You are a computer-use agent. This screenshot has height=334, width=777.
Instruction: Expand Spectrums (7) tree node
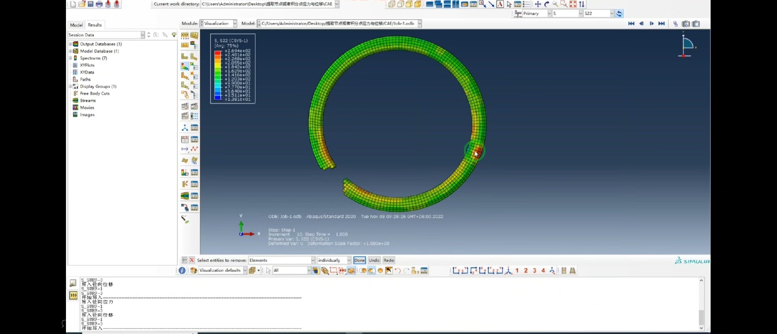point(70,58)
